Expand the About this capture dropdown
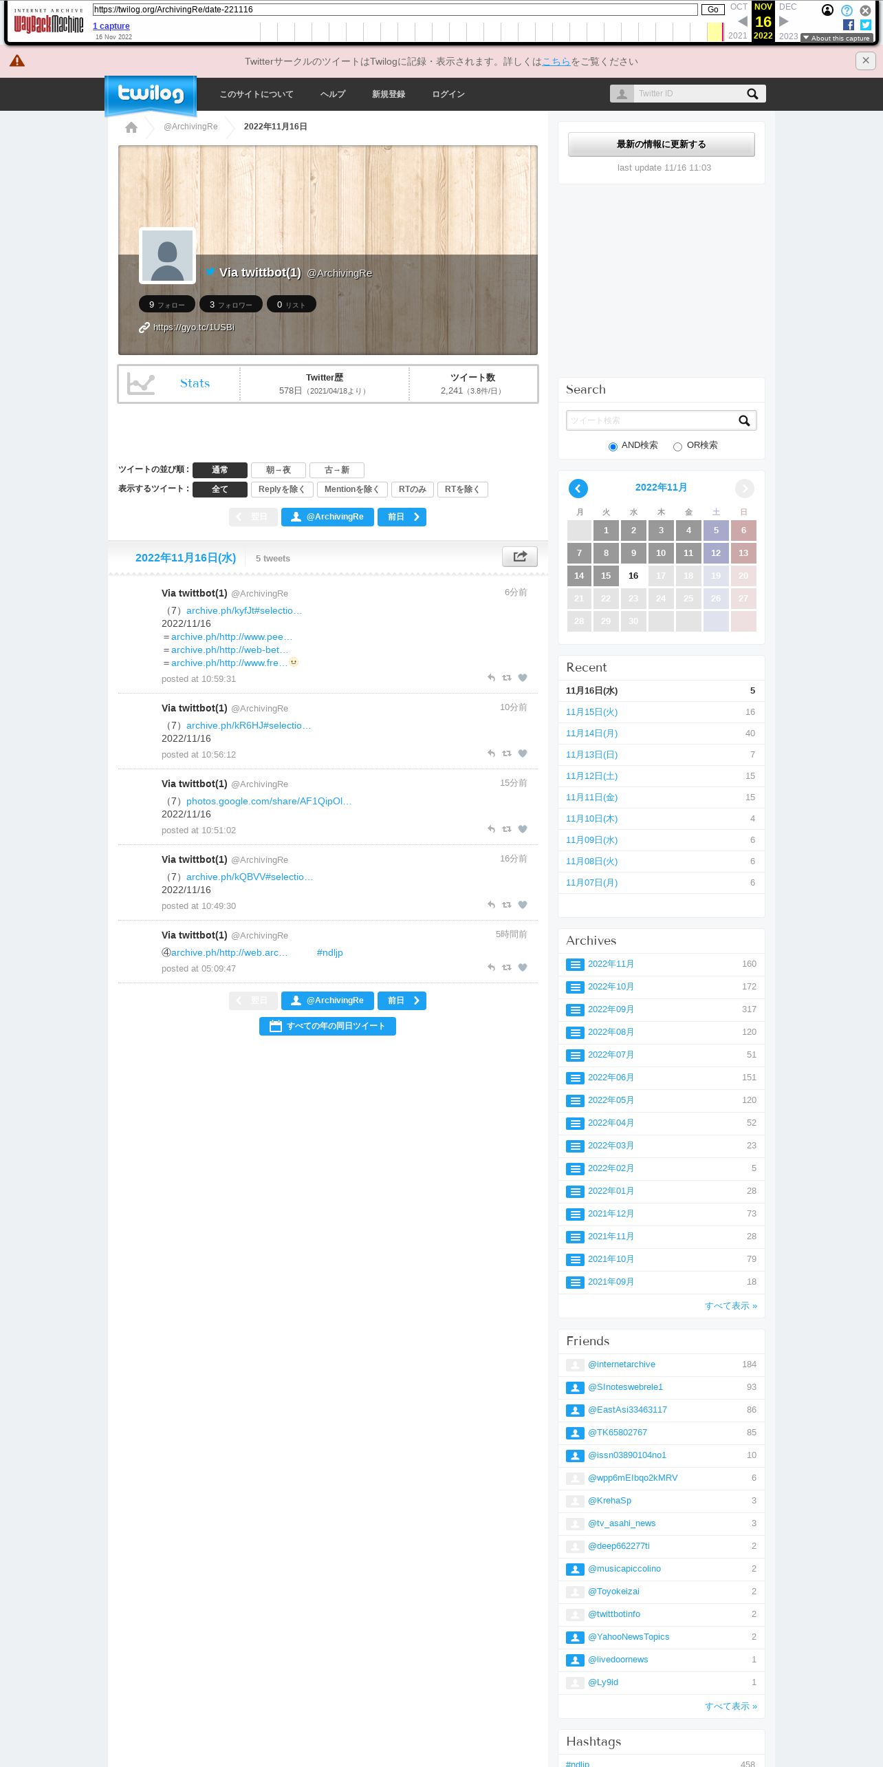Screen dimensions: 883x1767 (x=837, y=39)
